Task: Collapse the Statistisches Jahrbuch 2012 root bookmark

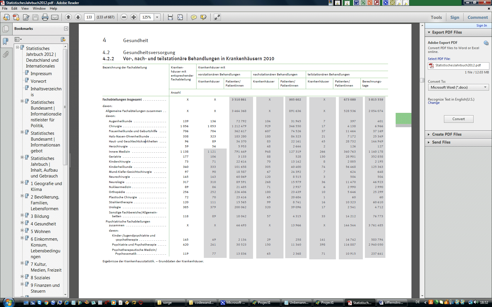Action: pos(18,47)
